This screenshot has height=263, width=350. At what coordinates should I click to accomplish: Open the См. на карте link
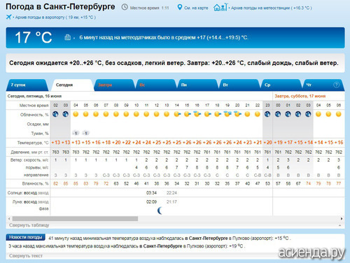196,8
